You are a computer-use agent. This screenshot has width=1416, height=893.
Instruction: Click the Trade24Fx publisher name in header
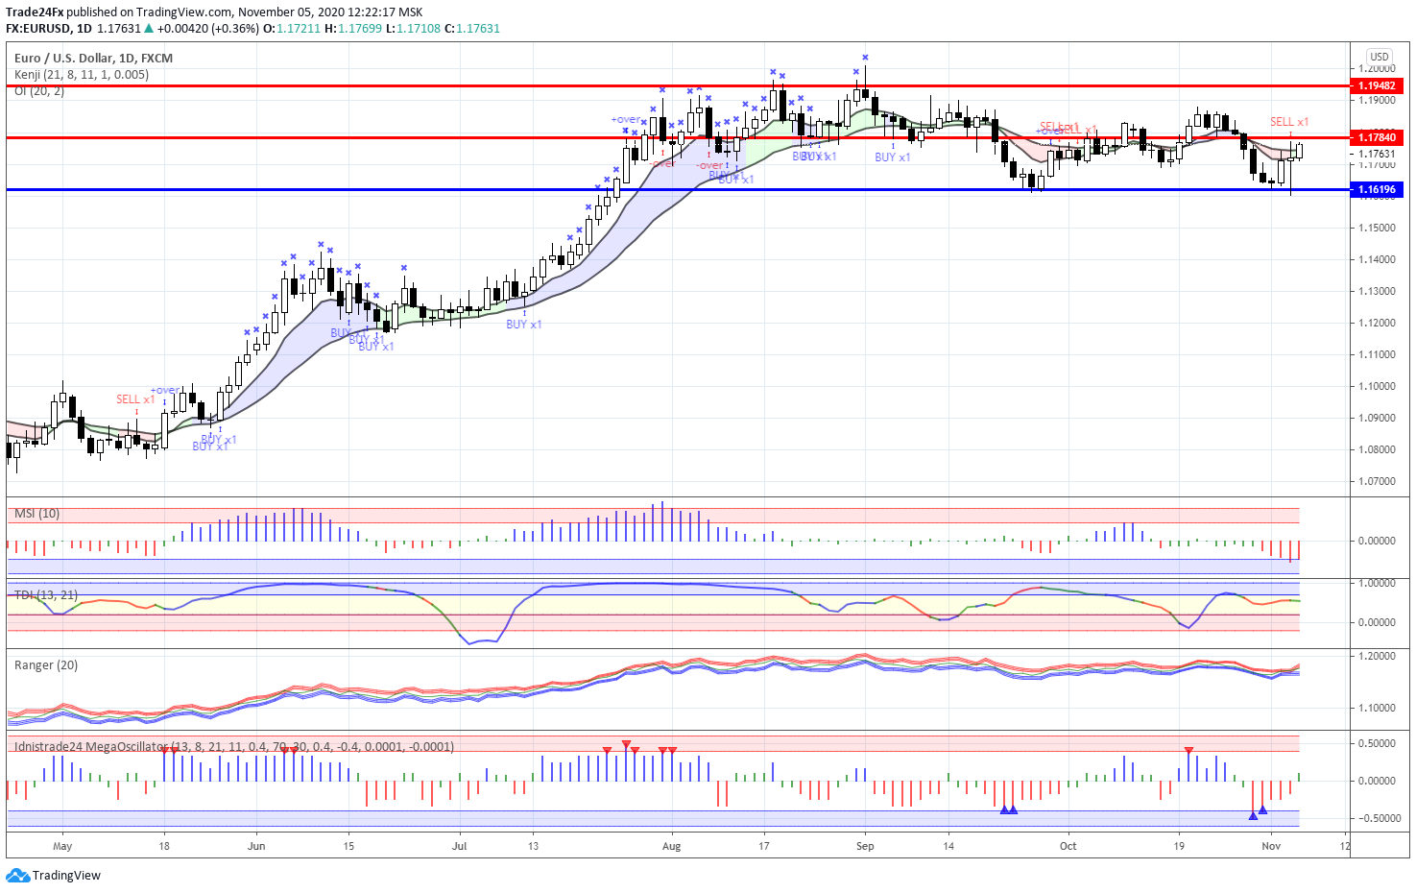tap(35, 12)
